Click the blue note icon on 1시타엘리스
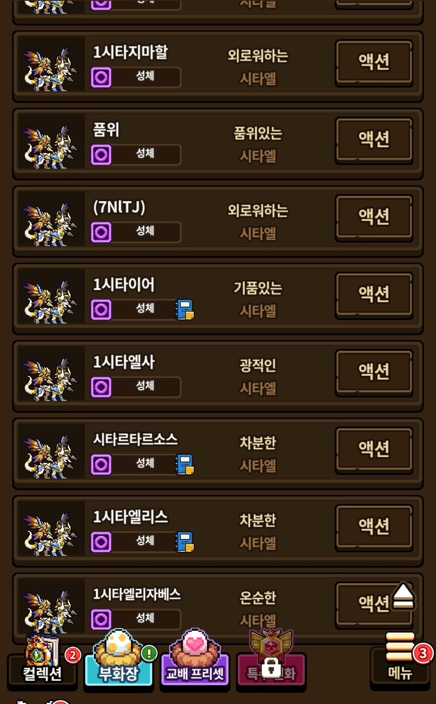This screenshot has width=436, height=704. coord(184,542)
